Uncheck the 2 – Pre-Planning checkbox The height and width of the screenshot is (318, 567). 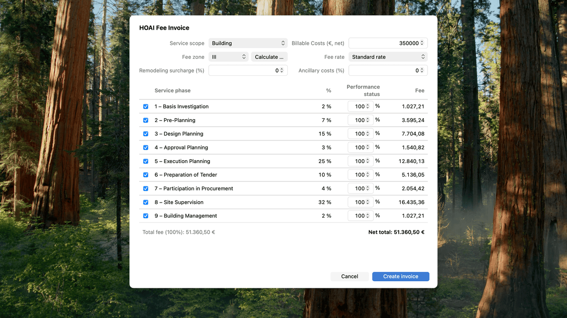[146, 120]
